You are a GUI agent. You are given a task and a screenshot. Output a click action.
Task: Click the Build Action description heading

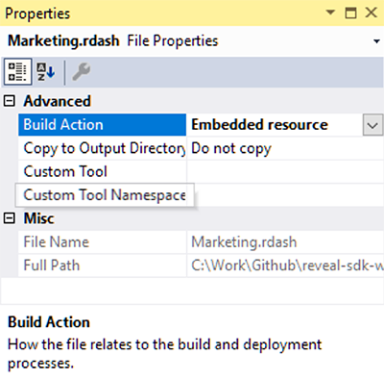click(x=49, y=322)
